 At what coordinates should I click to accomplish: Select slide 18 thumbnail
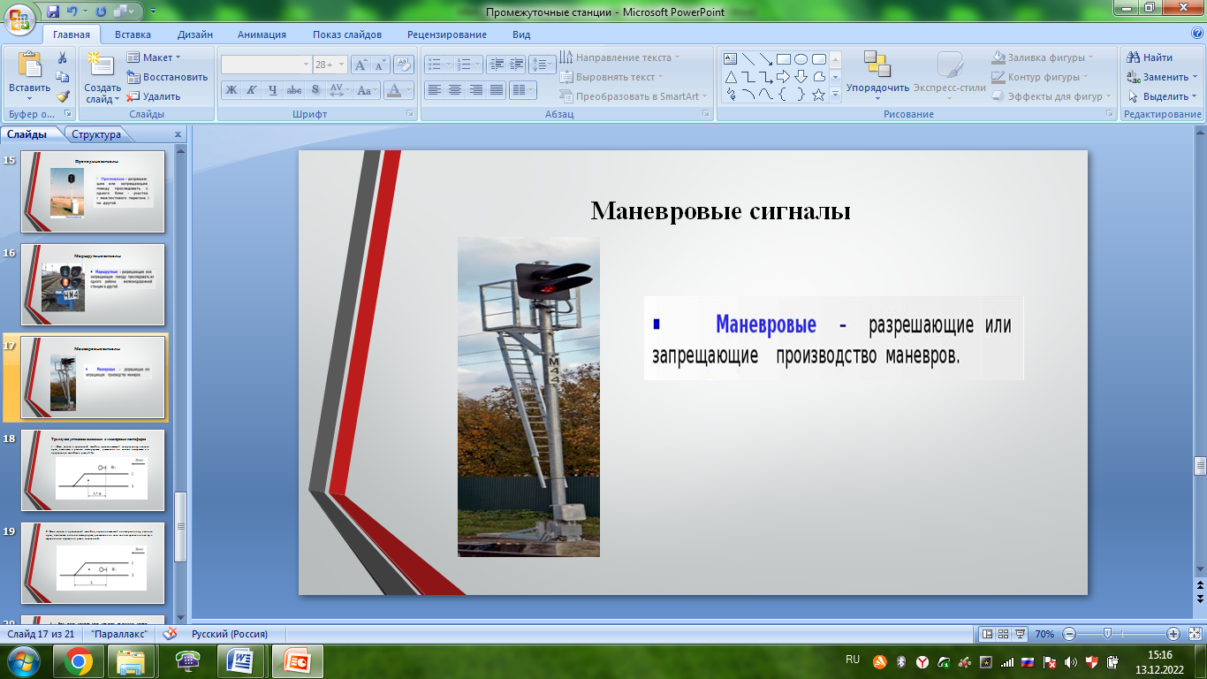[93, 469]
